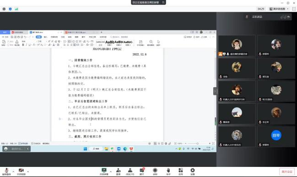Click the floating chat input field
Viewport: 297px width, 177px height.
[x=17, y=149]
